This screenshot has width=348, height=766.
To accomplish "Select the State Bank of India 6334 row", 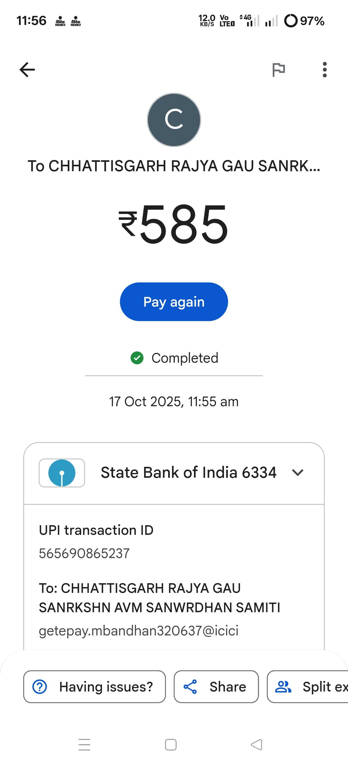I will click(188, 473).
